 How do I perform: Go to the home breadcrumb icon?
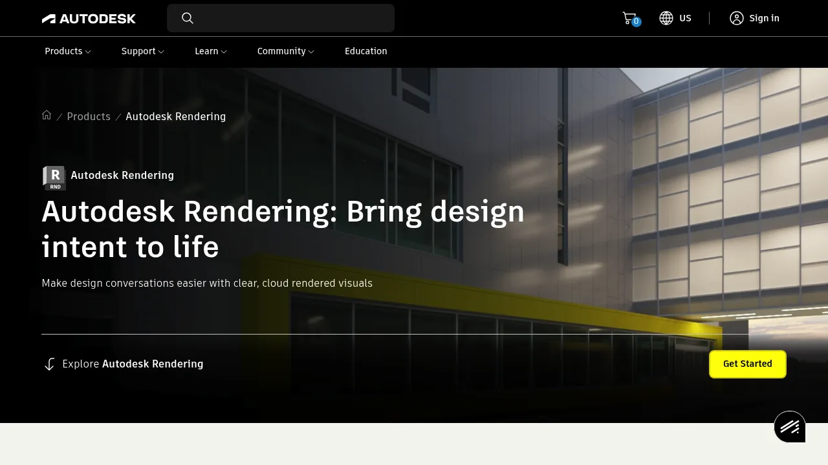coord(47,115)
